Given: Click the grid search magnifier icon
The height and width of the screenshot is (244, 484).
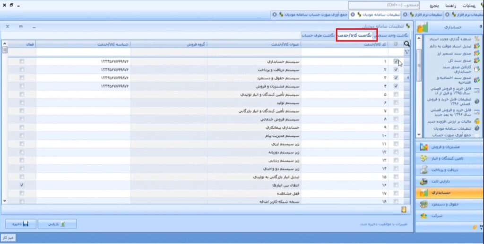Looking at the screenshot, I should (x=407, y=44).
